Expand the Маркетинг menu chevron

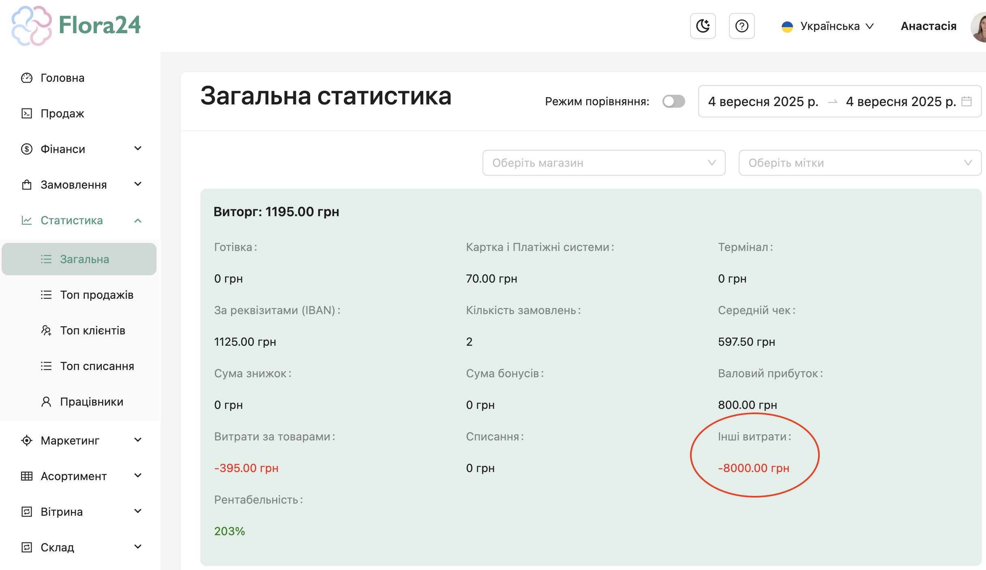tap(138, 440)
